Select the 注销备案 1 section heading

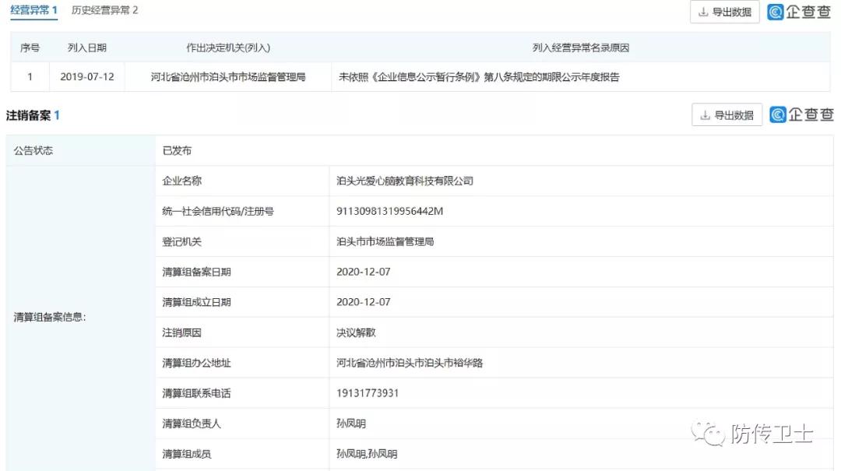(31, 114)
